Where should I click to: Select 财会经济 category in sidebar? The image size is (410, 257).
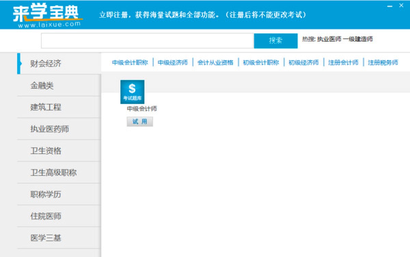(x=46, y=64)
